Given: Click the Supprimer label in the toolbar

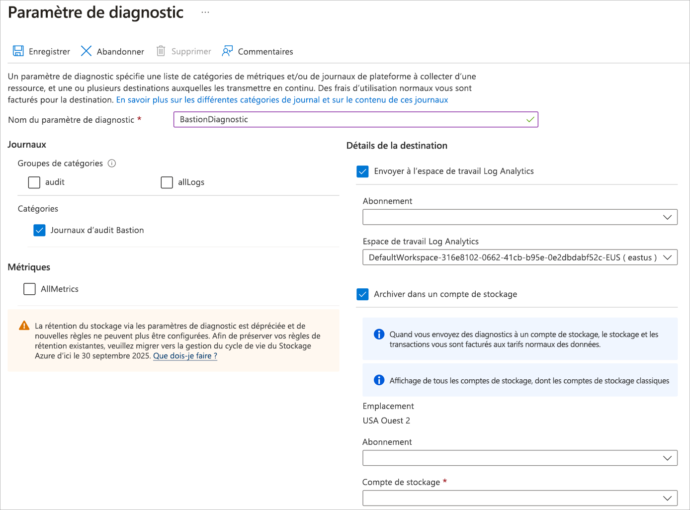Looking at the screenshot, I should click(x=191, y=52).
